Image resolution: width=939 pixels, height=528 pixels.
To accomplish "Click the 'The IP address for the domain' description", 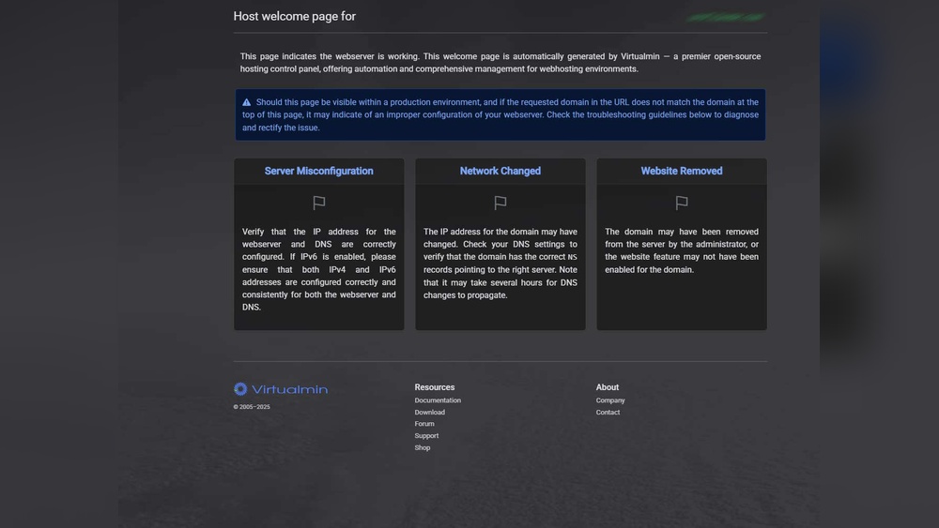I will (500, 264).
